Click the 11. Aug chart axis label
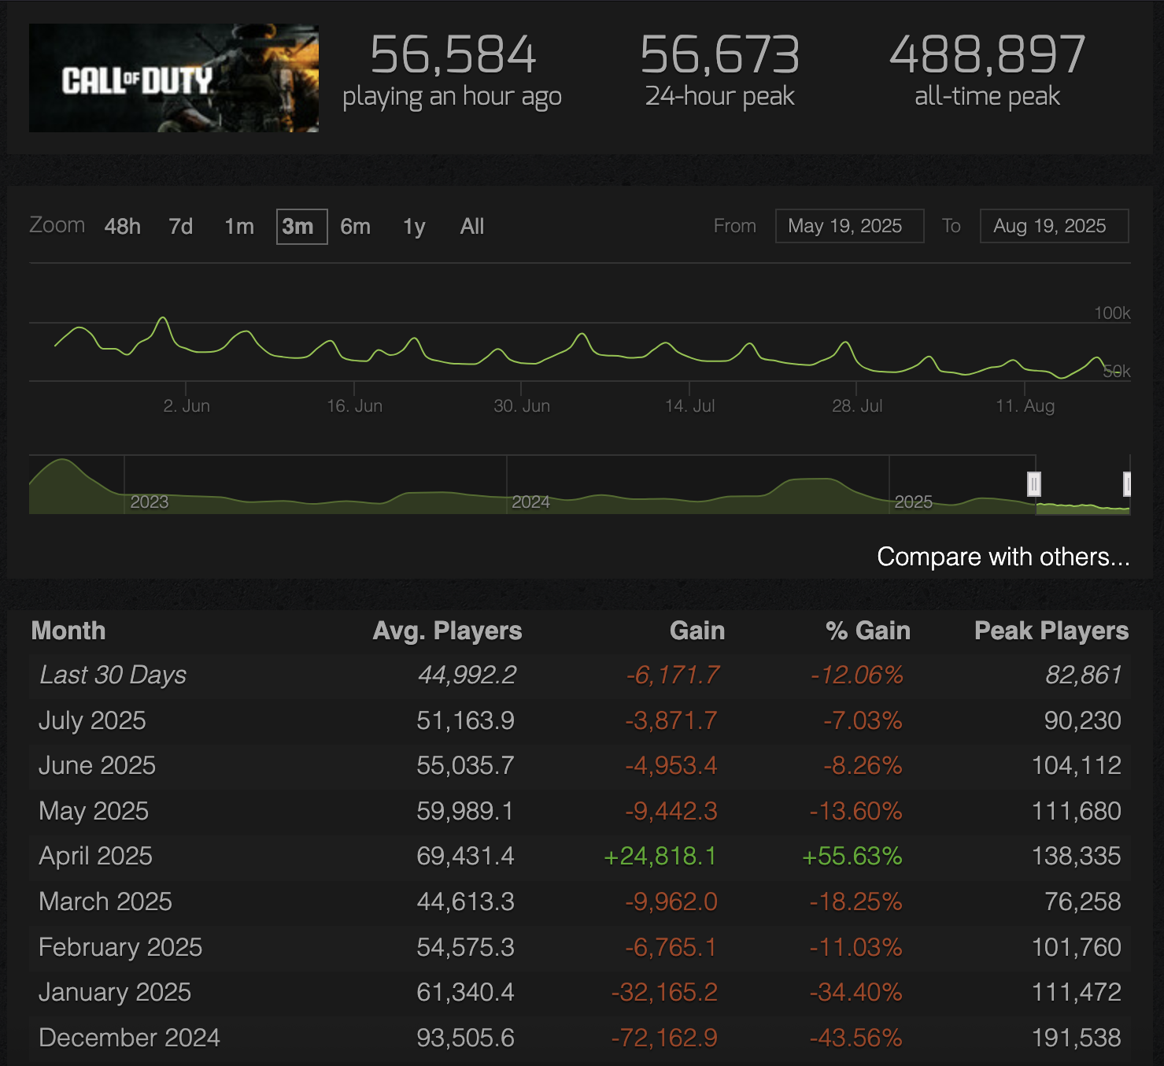1164x1066 pixels. pos(1025,405)
